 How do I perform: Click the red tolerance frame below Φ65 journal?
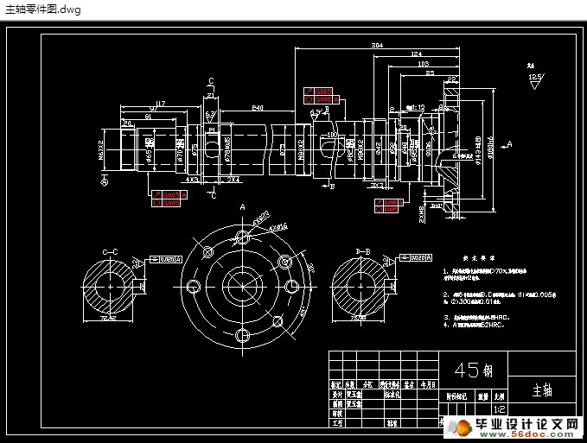(x=170, y=199)
